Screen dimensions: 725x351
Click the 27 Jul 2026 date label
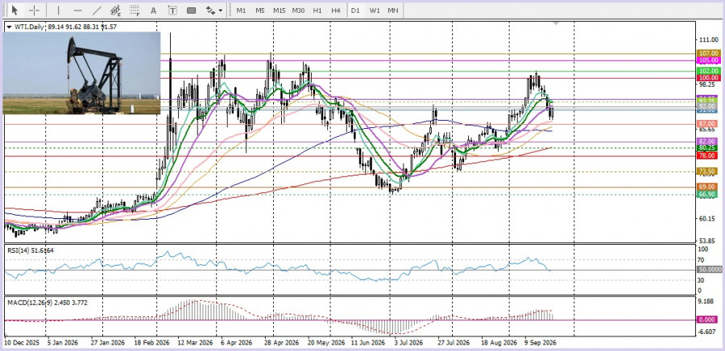coord(454,343)
